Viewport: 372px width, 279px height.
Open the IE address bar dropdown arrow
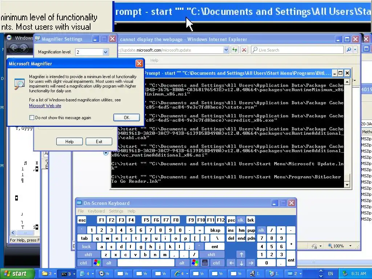pyautogui.click(x=226, y=50)
